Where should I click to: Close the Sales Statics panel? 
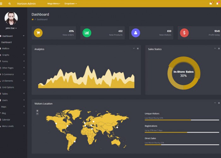click(219, 49)
